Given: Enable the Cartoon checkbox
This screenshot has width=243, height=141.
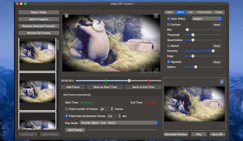Looking at the screenshot, I should (x=169, y=24).
